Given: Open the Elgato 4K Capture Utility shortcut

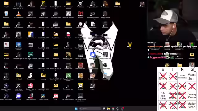Looking at the screenshot, I should coord(6,86).
